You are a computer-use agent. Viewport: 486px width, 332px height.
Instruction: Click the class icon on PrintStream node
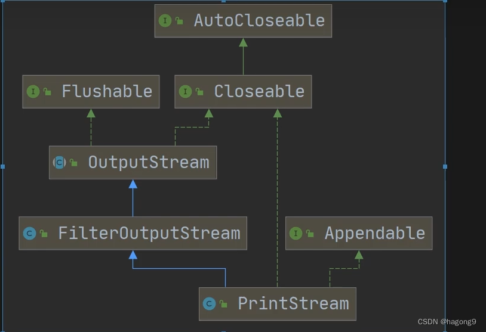coord(209,303)
